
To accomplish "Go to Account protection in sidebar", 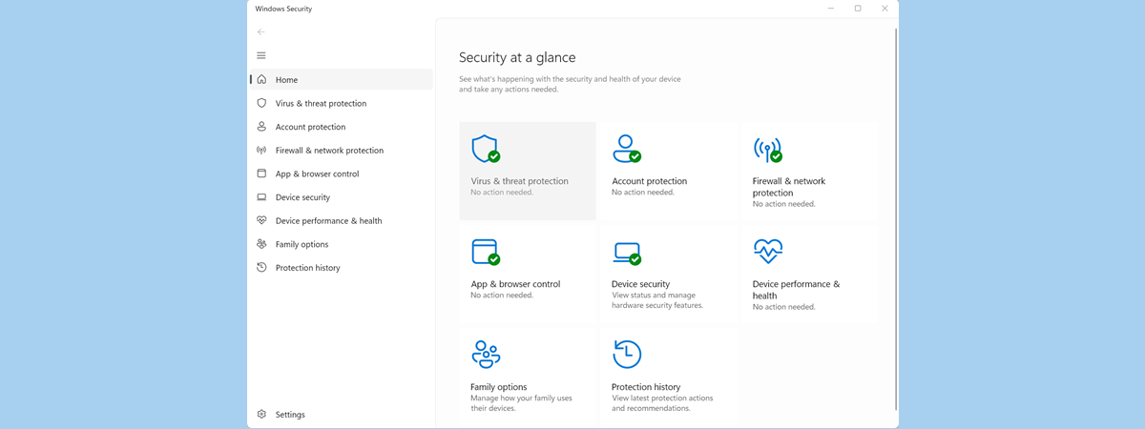I will tap(342, 127).
